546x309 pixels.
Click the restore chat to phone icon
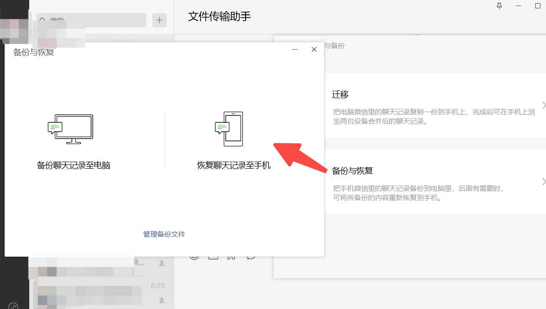(229, 129)
